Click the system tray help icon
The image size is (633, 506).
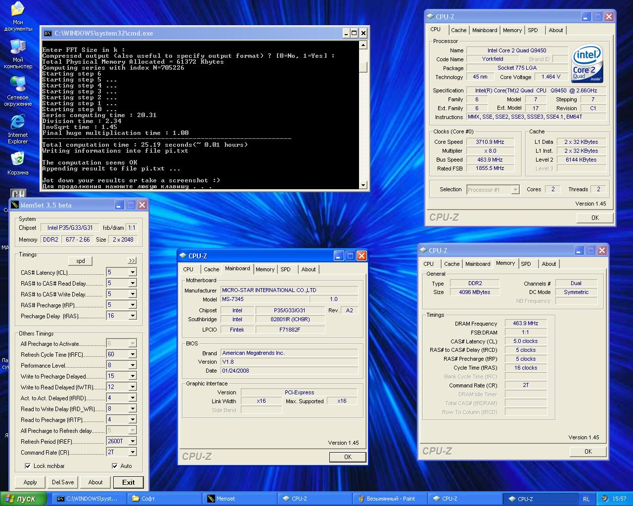605,499
